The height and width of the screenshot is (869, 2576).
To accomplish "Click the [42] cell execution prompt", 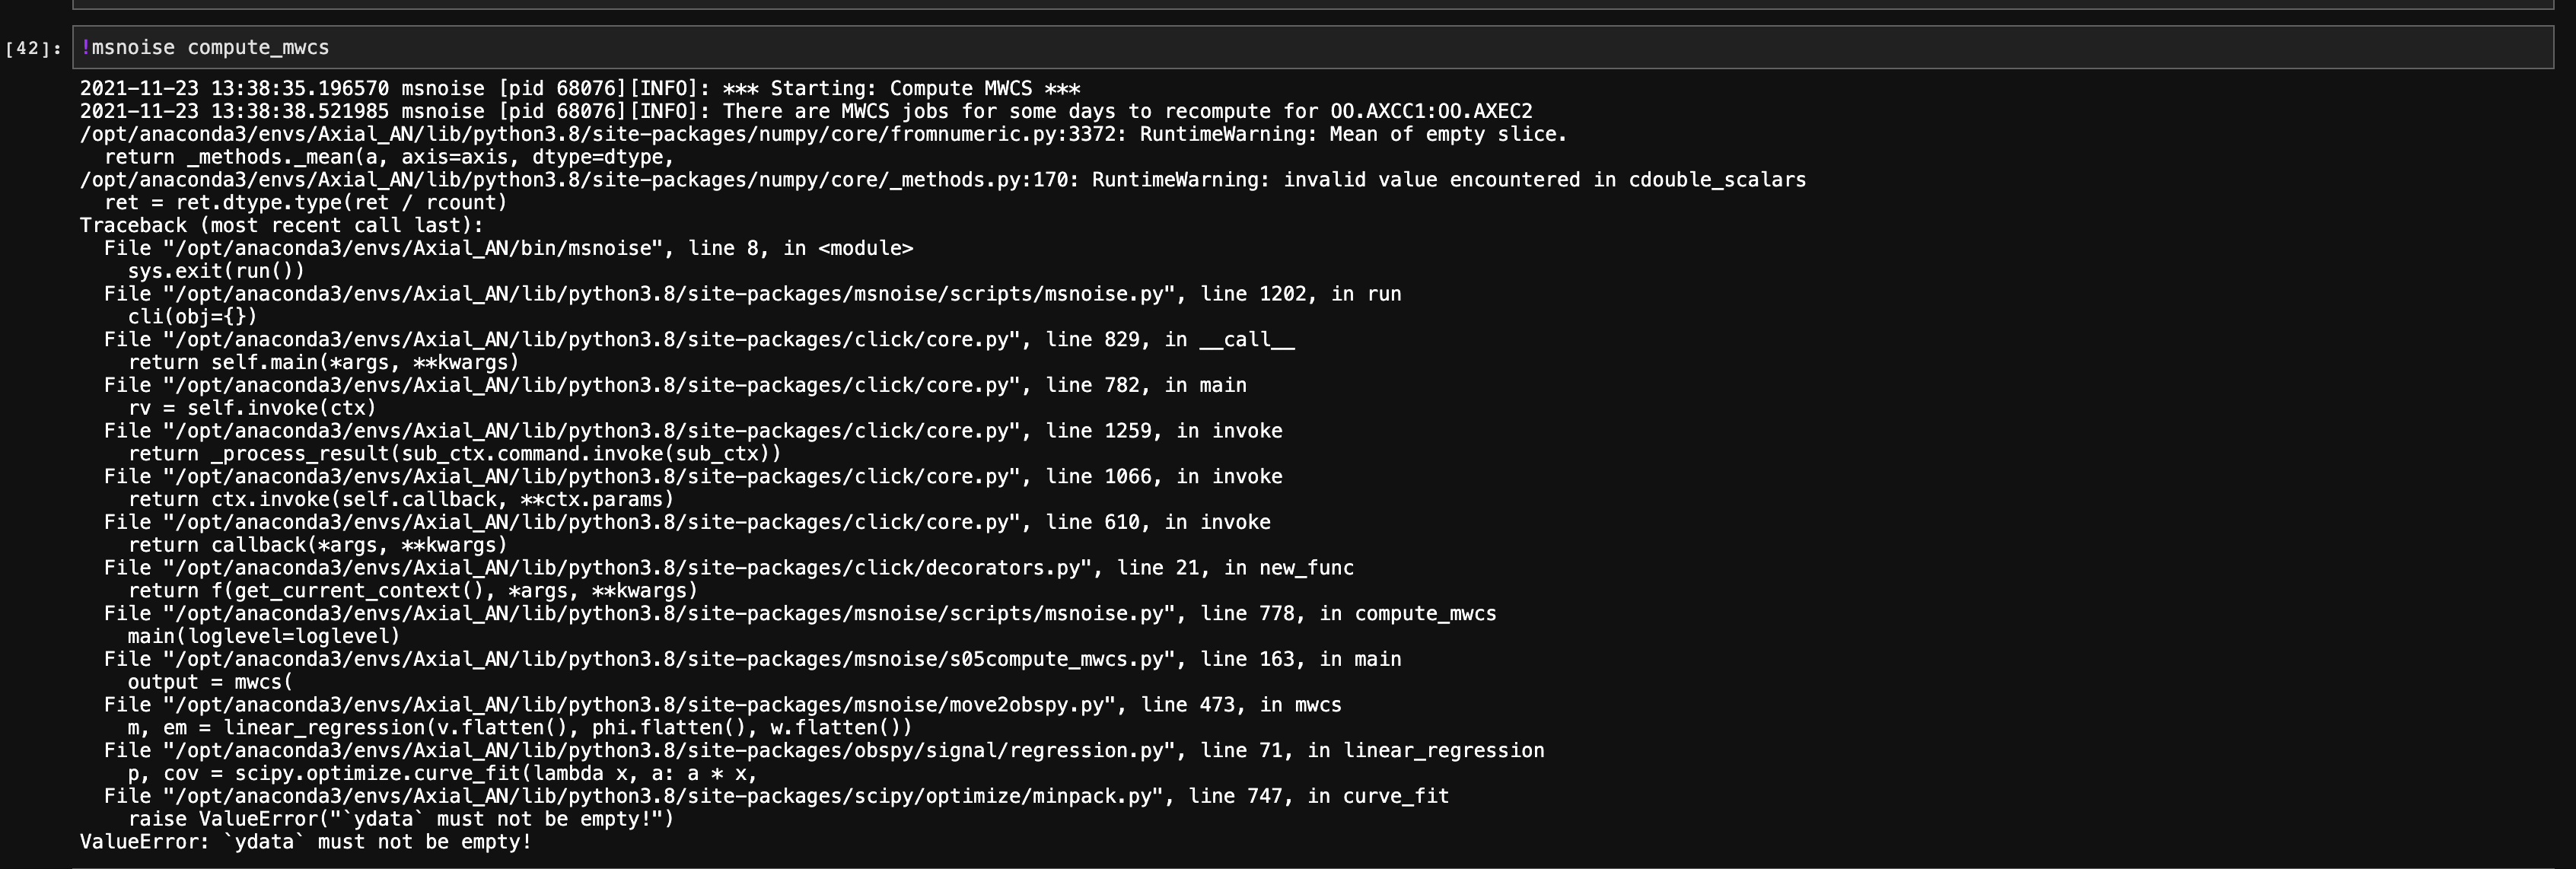I will coord(34,49).
